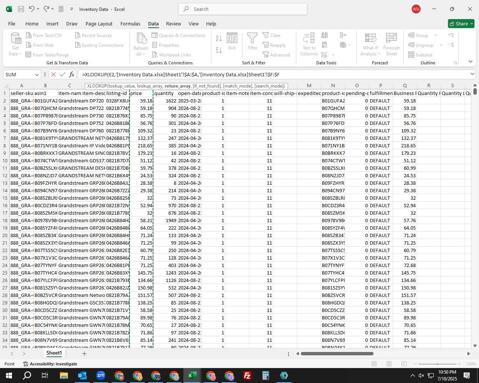479x383 pixels.
Task: Click the Consolidate icon
Action: pyautogui.click(x=343, y=35)
